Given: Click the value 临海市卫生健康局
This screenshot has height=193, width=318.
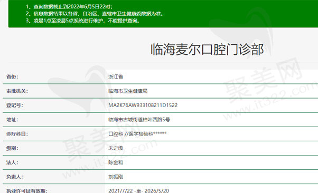Looking at the screenshot, I should (x=128, y=91).
